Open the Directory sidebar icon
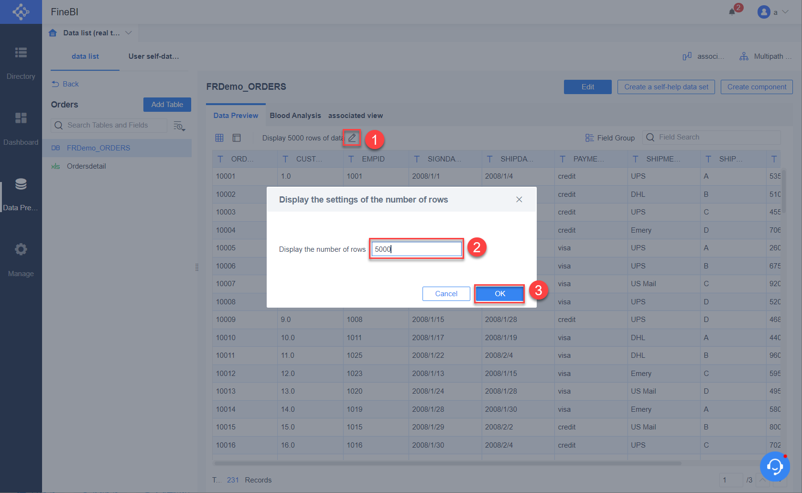The image size is (802, 493). pos(21,53)
